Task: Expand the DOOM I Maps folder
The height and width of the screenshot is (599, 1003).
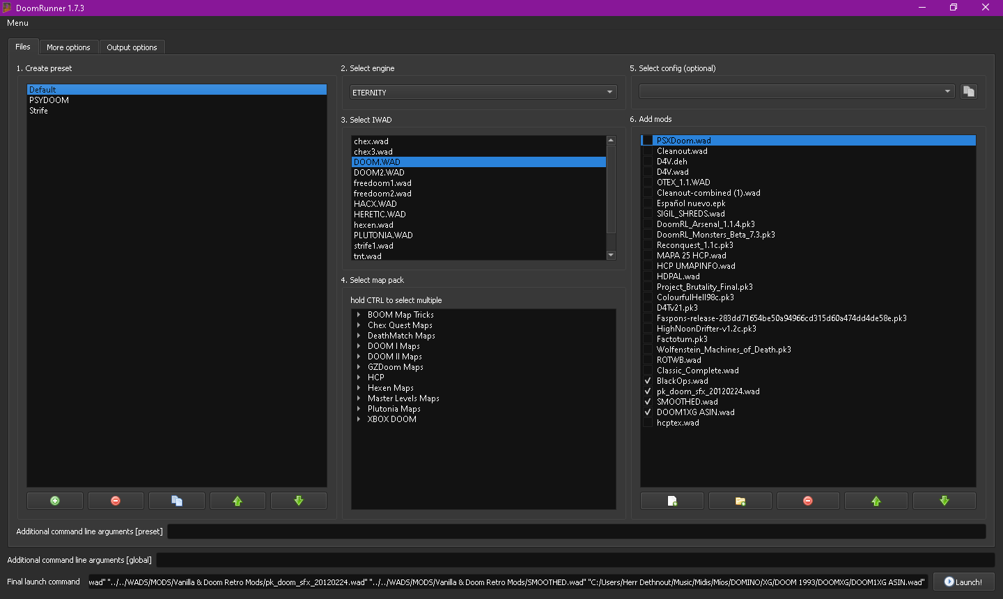Action: [x=359, y=346]
